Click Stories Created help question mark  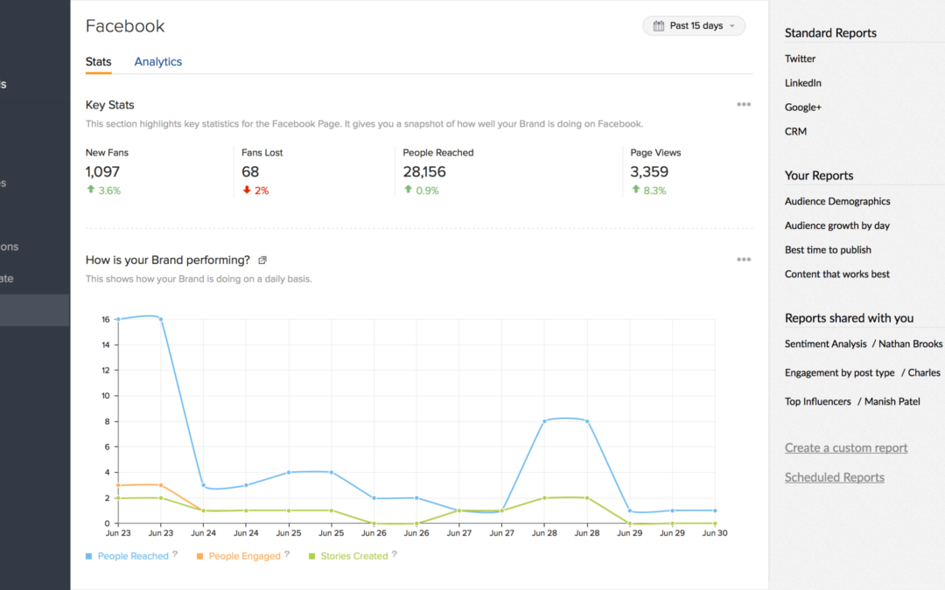tap(394, 554)
